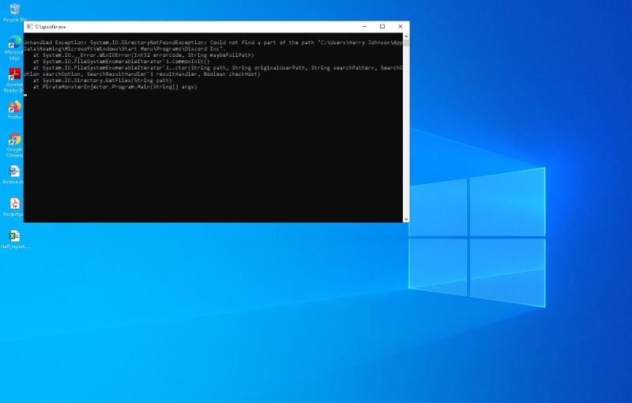Image resolution: width=632 pixels, height=403 pixels.
Task: Click the console scrollbar up arrow
Action: 406,36
